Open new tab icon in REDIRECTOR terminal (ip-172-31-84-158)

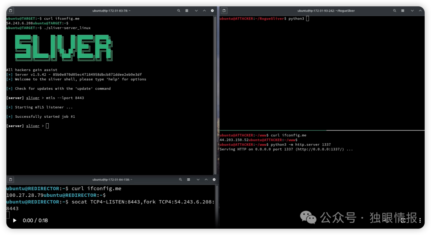tap(10, 180)
